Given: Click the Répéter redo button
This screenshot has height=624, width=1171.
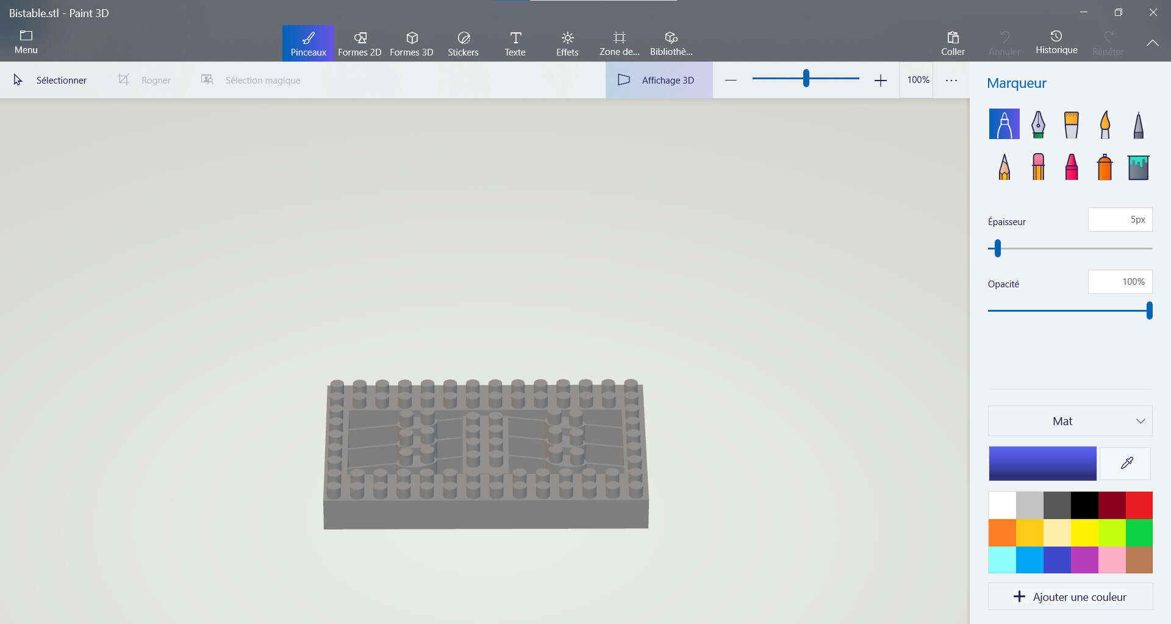Looking at the screenshot, I should point(1108,43).
